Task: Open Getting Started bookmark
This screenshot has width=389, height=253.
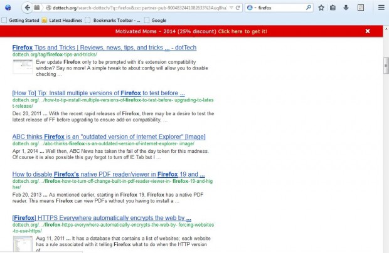Action: (20, 20)
